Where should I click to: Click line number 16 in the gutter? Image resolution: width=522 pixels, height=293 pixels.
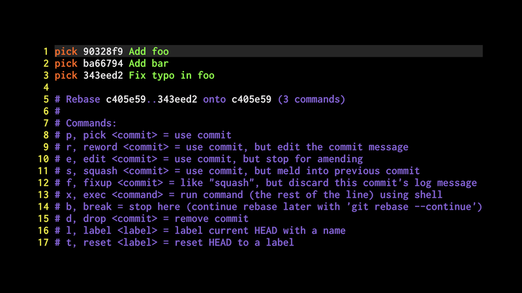point(44,230)
